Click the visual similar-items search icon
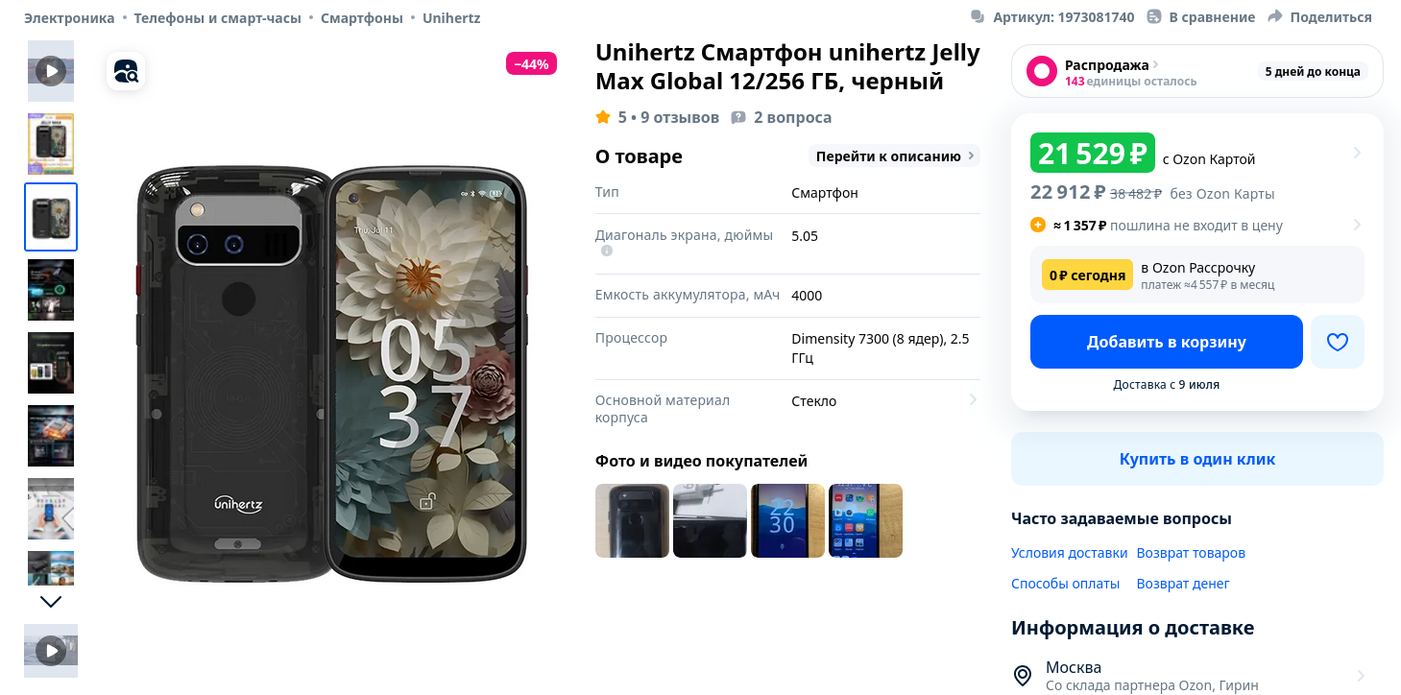Viewport: 1401px width, 695px height. pyautogui.click(x=126, y=71)
